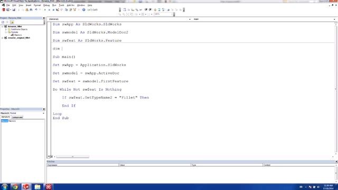Click the (Name) property value field Macro11
Viewport: 338px width, 190px height.
(26, 121)
